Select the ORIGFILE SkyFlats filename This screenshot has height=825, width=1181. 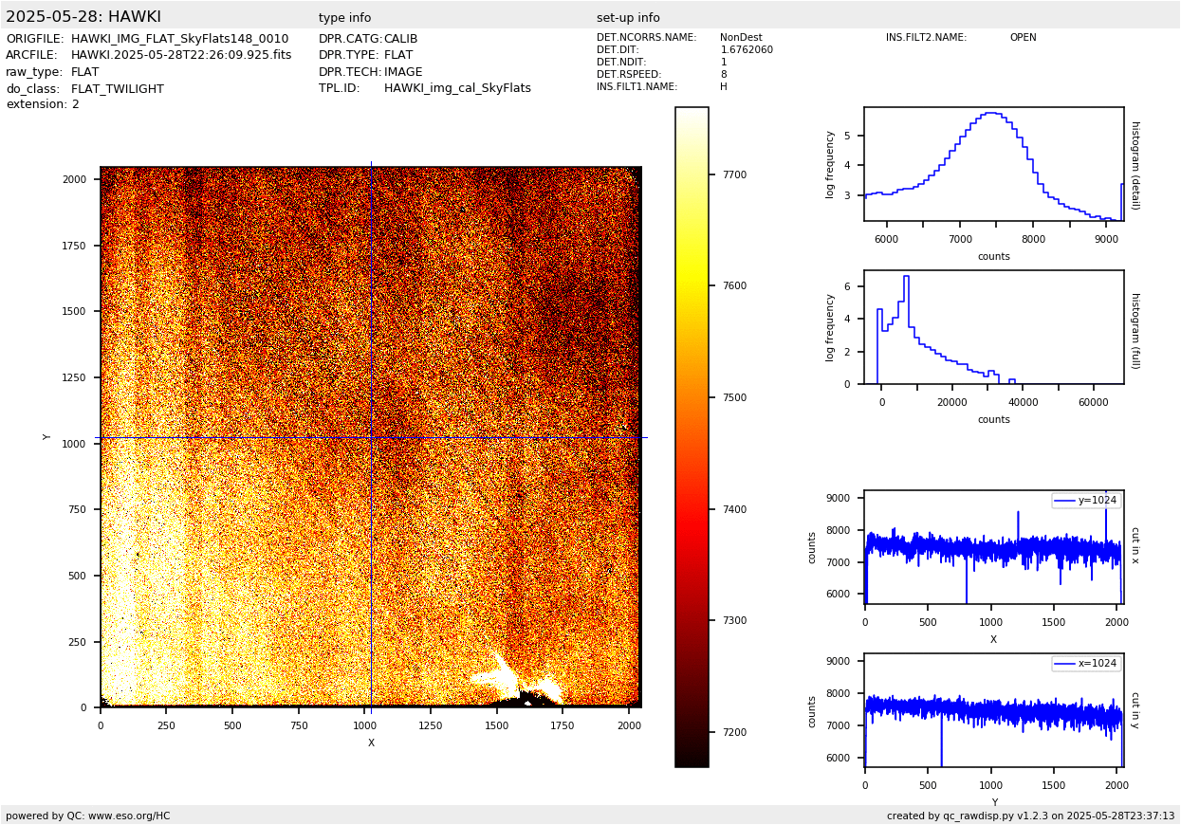(x=179, y=39)
